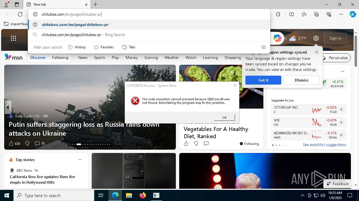Open the Favorites star icon in toolbar
Image resolution: width=359 pixels, height=201 pixels.
point(304,14)
